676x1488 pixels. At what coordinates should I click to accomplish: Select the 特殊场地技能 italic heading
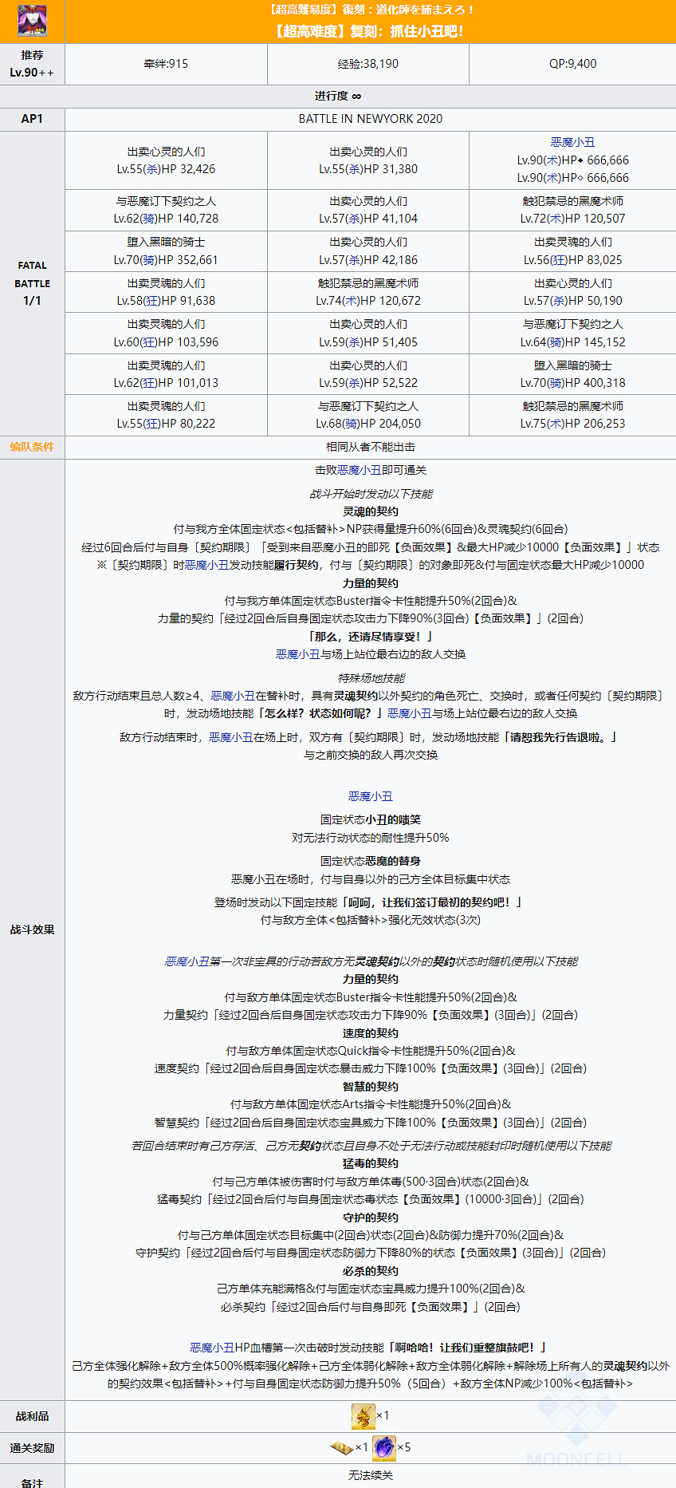tap(371, 678)
